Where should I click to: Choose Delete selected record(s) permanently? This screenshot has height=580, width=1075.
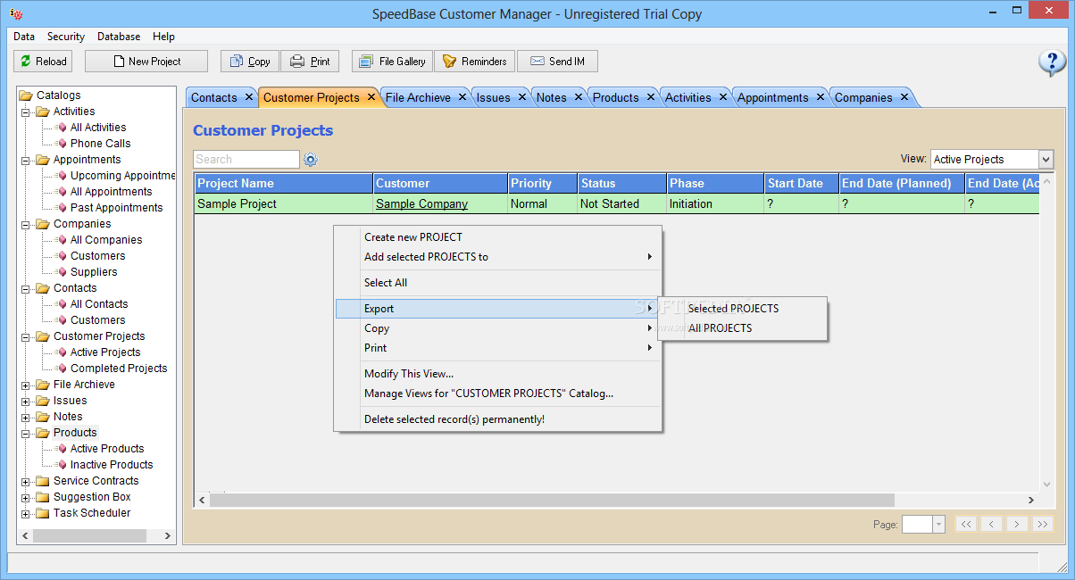tap(498, 419)
